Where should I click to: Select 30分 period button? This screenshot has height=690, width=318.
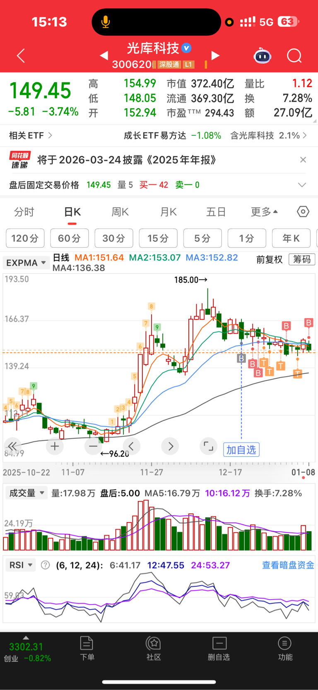click(114, 238)
